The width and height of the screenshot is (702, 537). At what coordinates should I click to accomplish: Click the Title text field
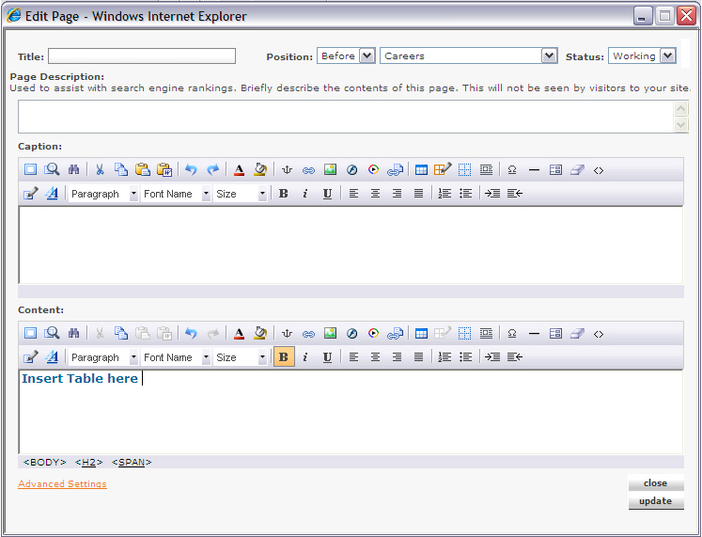pyautogui.click(x=142, y=56)
